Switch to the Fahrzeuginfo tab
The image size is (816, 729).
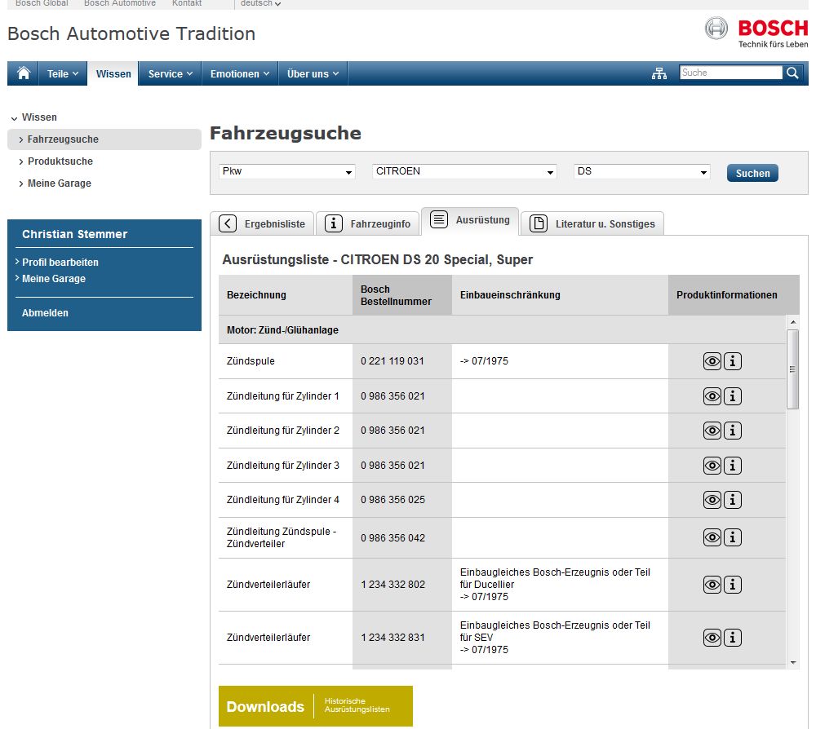[368, 223]
